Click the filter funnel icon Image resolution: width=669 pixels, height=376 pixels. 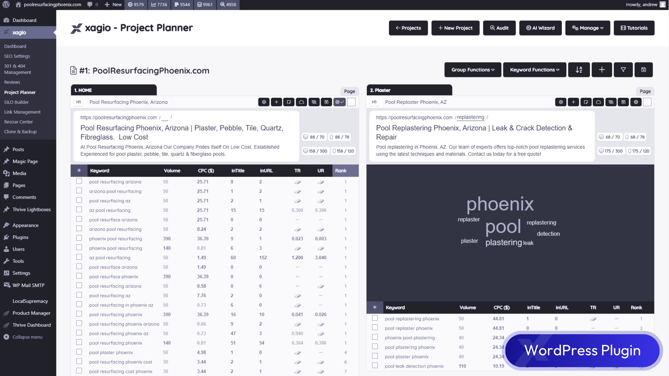[623, 70]
